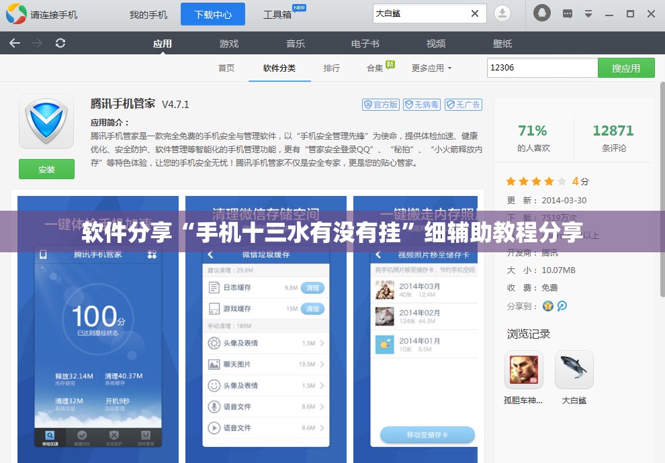Open download manager arrow icon
This screenshot has width=665, height=463.
pyautogui.click(x=502, y=13)
